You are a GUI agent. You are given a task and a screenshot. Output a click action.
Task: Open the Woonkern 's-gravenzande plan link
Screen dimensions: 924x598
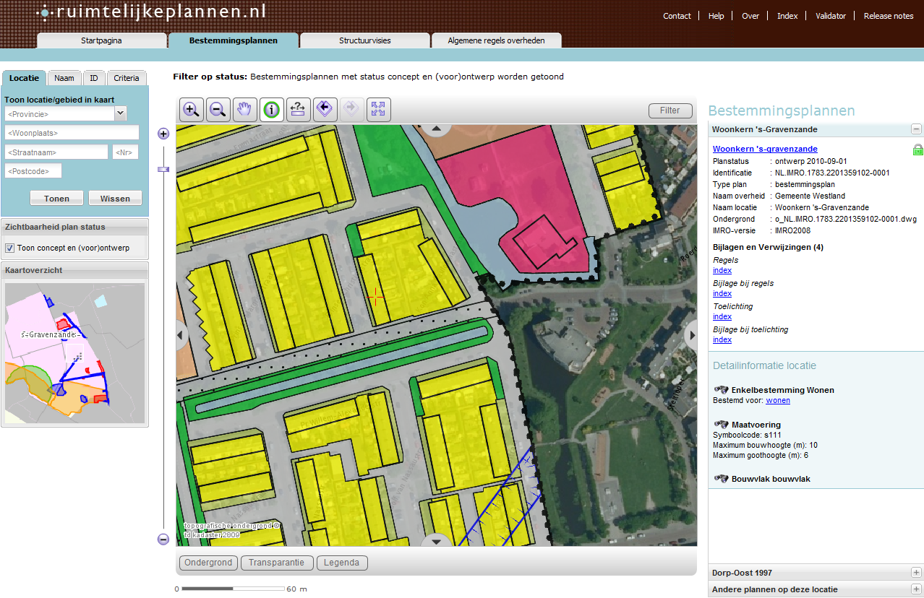coord(765,149)
